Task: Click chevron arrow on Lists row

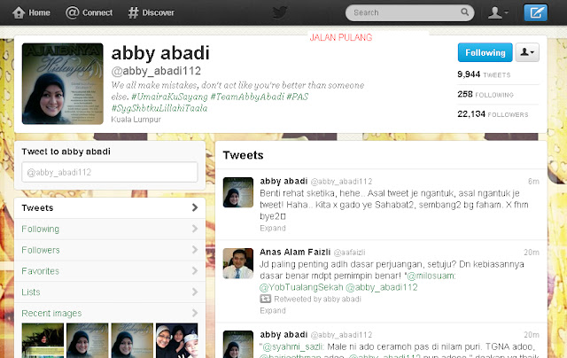Action: point(195,292)
